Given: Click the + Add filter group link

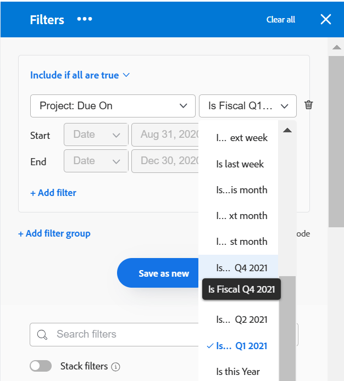Looking at the screenshot, I should point(54,233).
